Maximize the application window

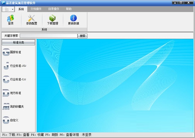pyautogui.click(x=181, y=2)
